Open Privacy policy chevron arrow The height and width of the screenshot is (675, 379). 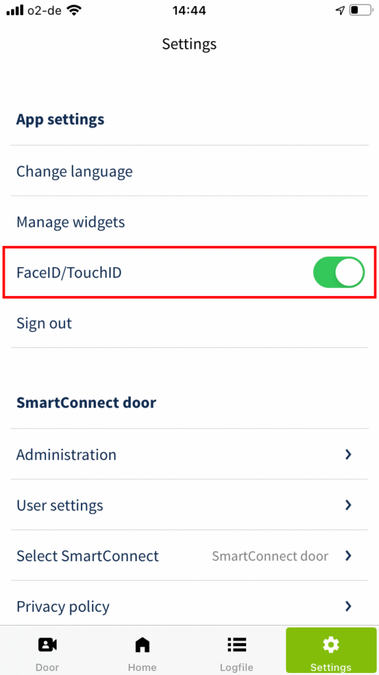tap(349, 606)
